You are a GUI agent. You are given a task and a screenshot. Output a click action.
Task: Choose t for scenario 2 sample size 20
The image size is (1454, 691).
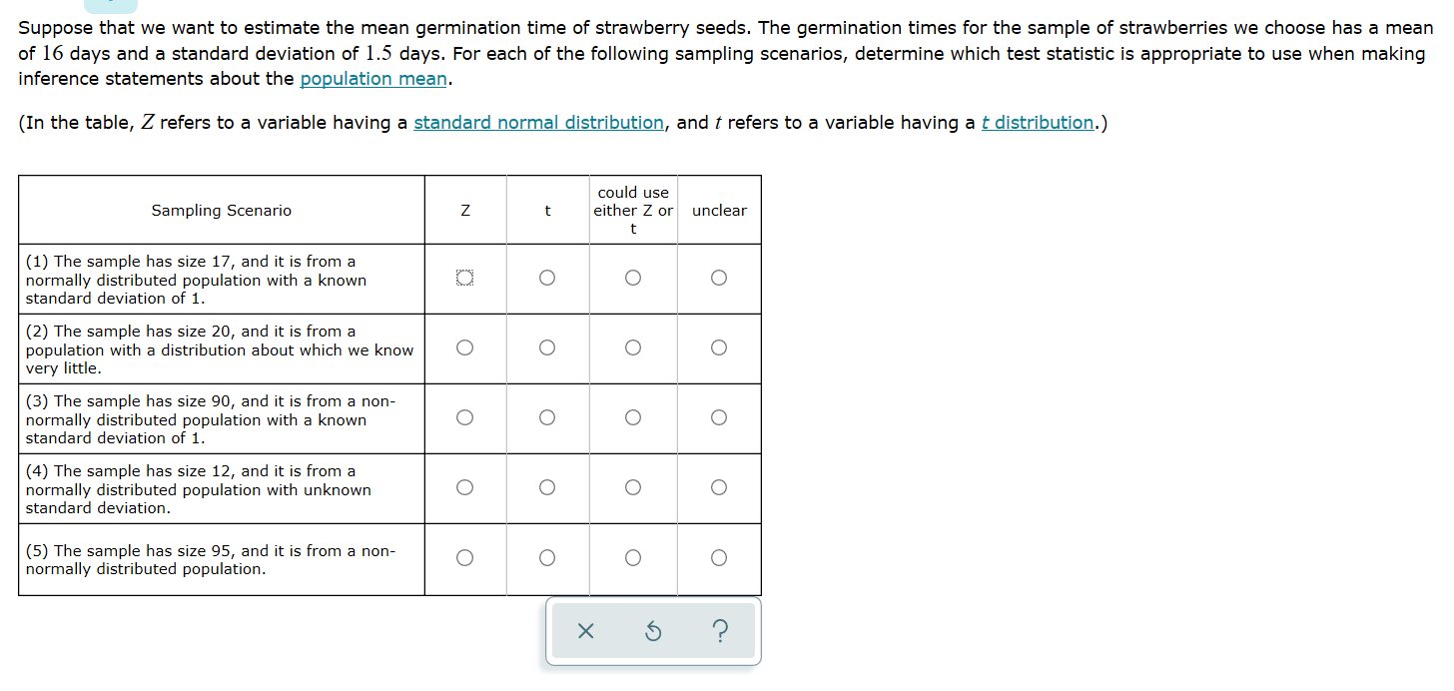click(546, 348)
